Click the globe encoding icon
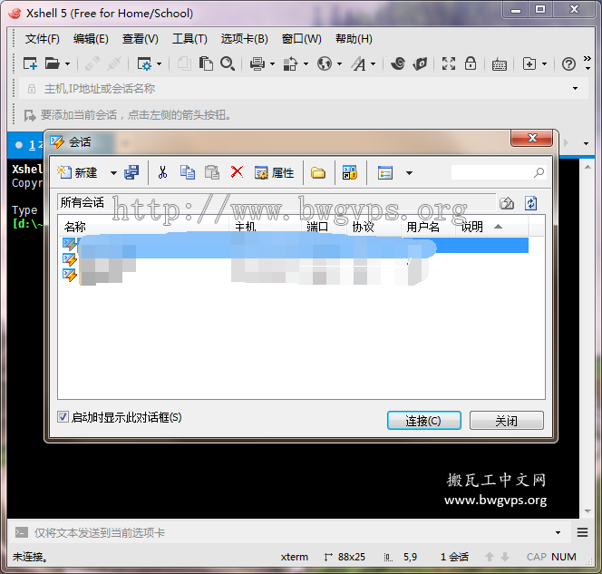 pos(325,63)
